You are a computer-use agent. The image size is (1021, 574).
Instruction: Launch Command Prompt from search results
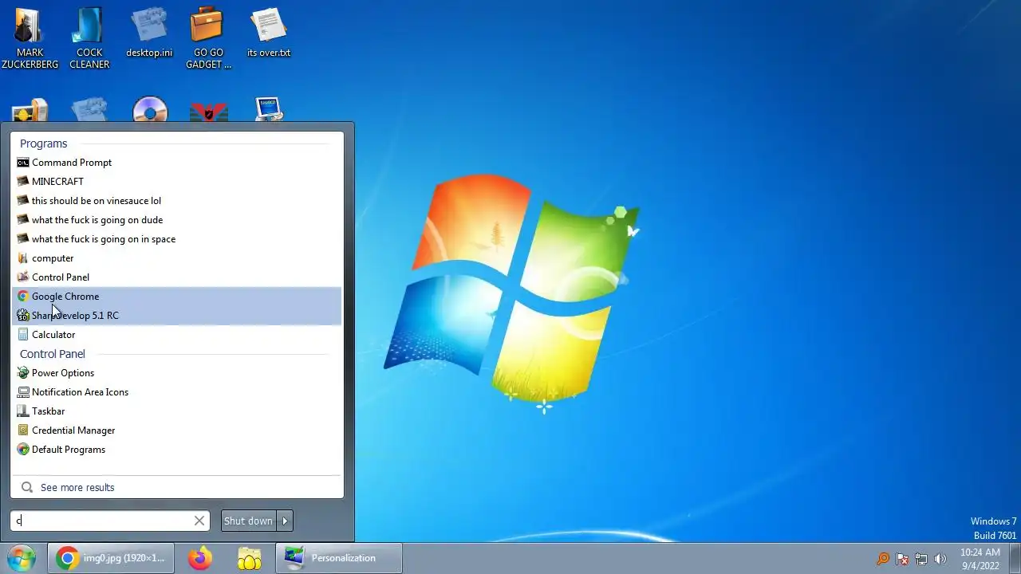177,163
